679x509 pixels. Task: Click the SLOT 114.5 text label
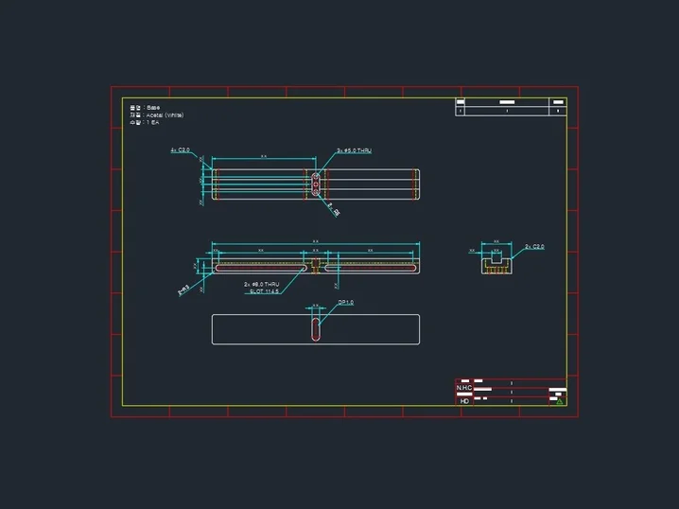click(264, 292)
